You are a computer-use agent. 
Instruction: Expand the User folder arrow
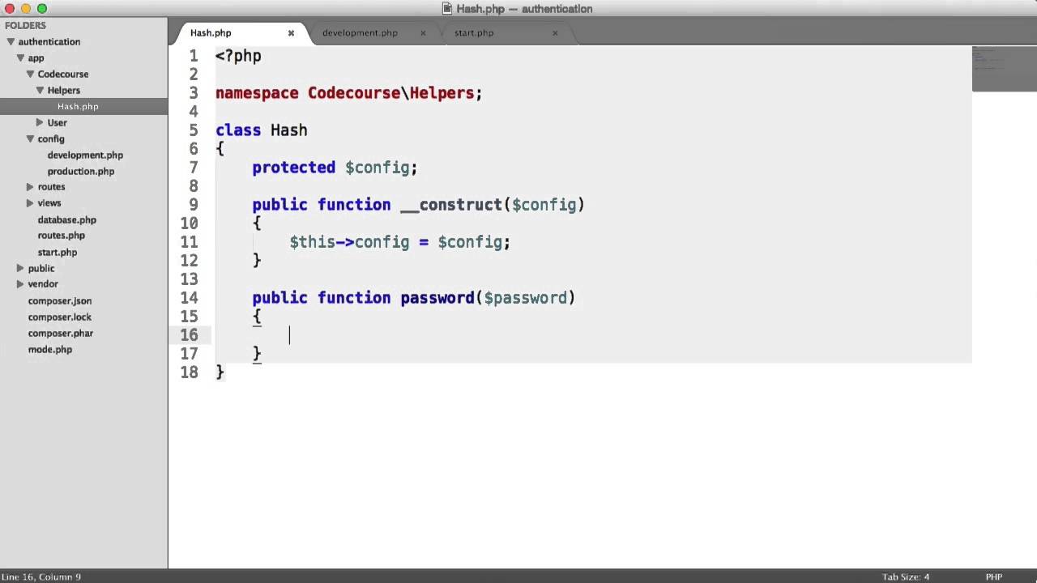[40, 122]
